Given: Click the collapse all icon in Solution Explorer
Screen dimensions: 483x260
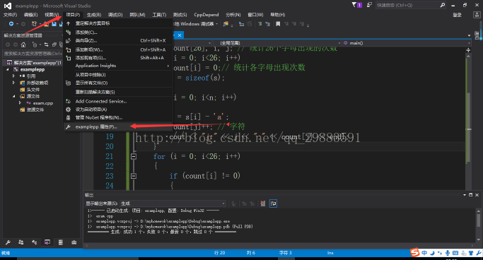Looking at the screenshot, I should tap(54, 45).
